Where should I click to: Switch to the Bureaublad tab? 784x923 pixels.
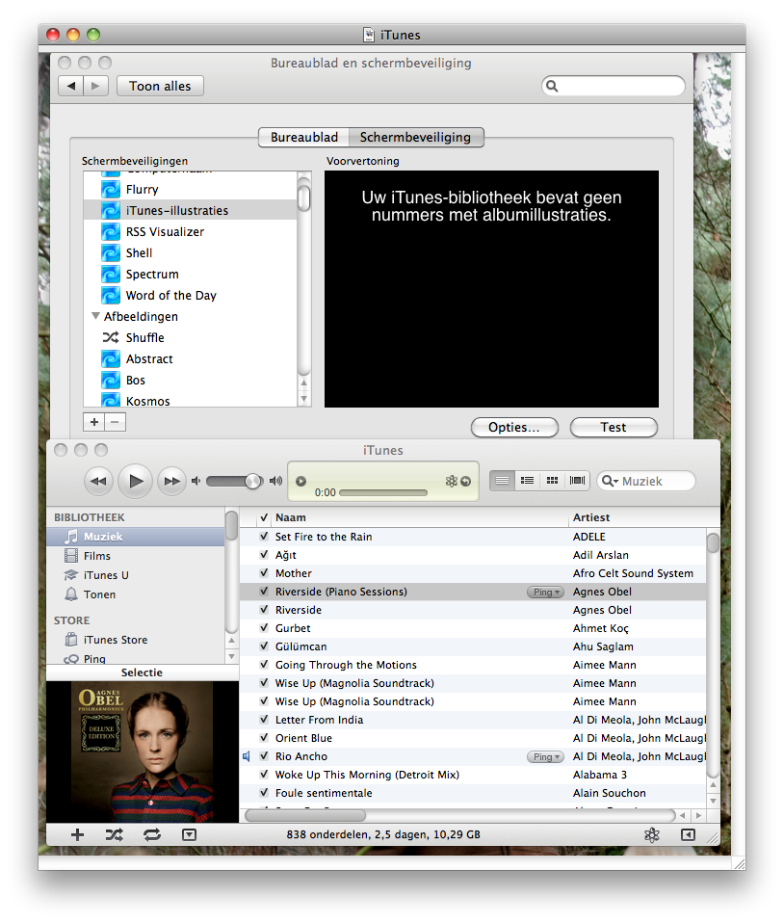pos(303,137)
